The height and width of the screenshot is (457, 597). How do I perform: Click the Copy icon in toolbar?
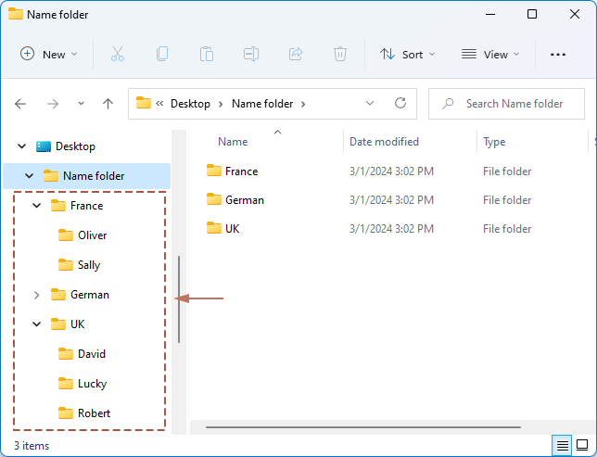point(162,55)
